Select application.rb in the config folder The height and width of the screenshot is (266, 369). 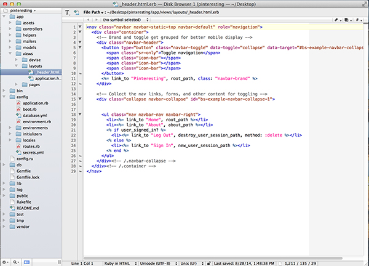point(36,103)
